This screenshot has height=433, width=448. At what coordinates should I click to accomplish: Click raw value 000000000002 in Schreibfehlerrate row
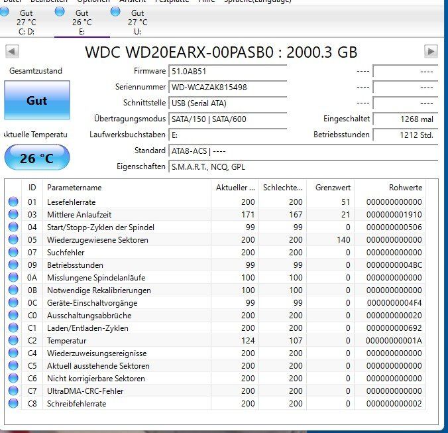pyautogui.click(x=394, y=404)
